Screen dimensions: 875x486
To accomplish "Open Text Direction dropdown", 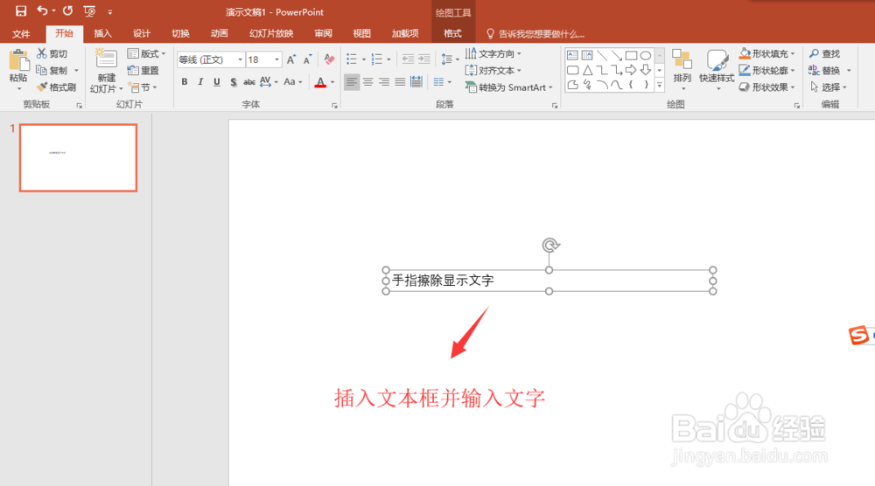I will (493, 53).
